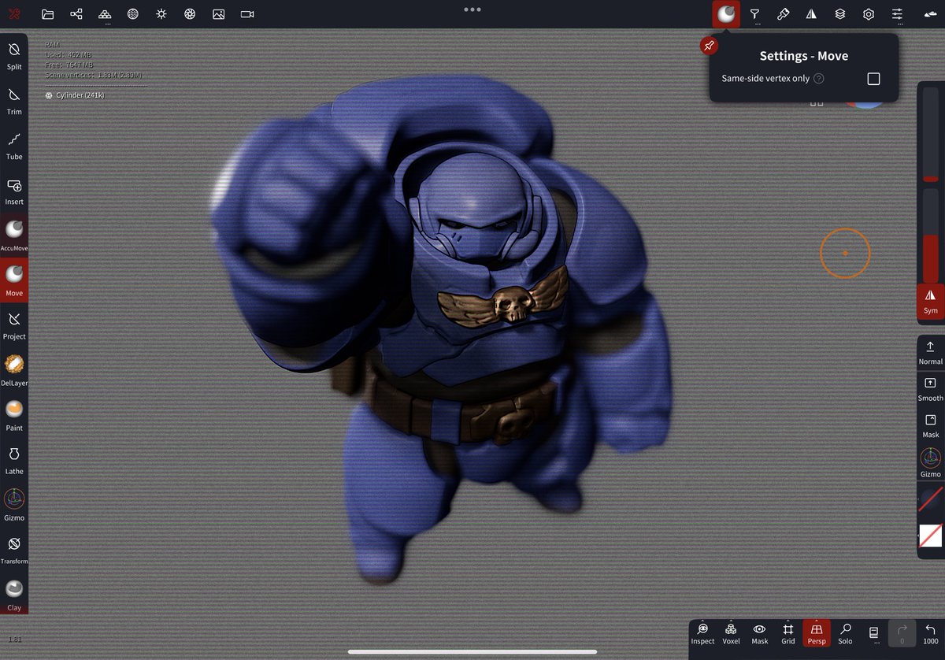
Task: Toggle Sym symmetry button
Action: pos(931,301)
